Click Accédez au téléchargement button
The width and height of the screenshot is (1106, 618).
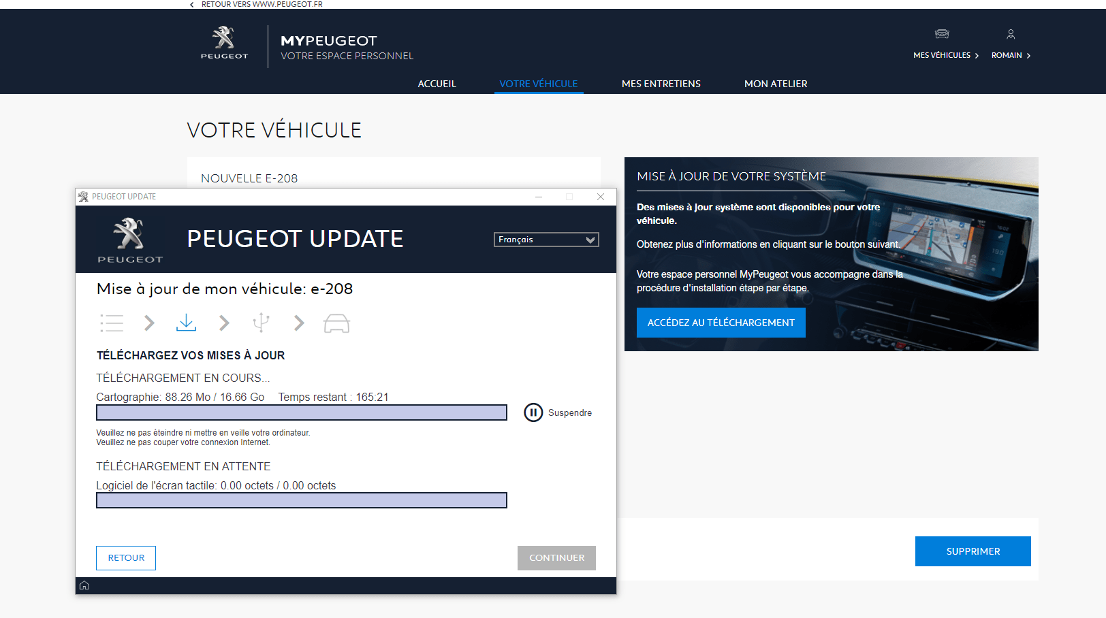[721, 323]
